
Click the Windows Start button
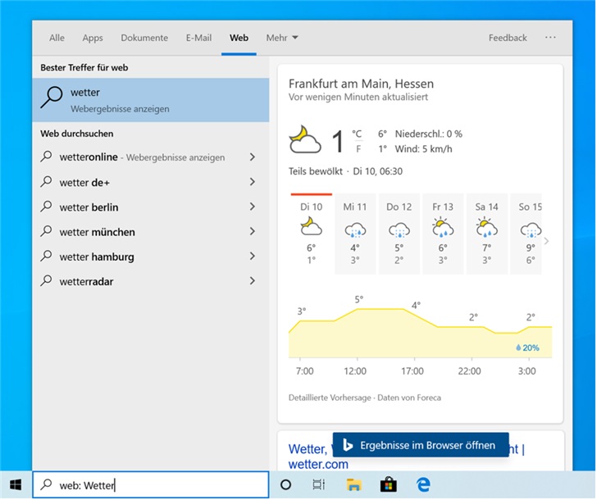click(x=16, y=484)
